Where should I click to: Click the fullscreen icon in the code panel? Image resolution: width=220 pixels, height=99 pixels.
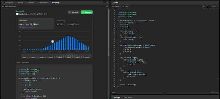click(x=217, y=7)
